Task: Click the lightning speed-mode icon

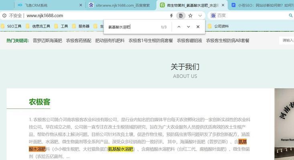Action: pyautogui.click(x=171, y=16)
